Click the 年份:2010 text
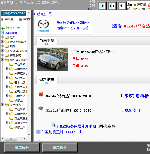150x154 pixels. point(80,66)
